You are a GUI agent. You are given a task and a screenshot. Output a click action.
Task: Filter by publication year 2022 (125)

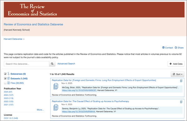tap(8, 102)
